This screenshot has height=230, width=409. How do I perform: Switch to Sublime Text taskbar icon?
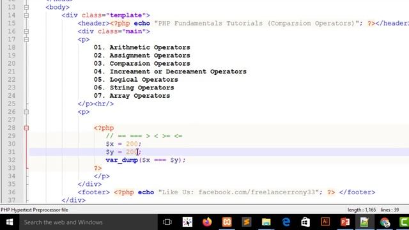click(247, 222)
